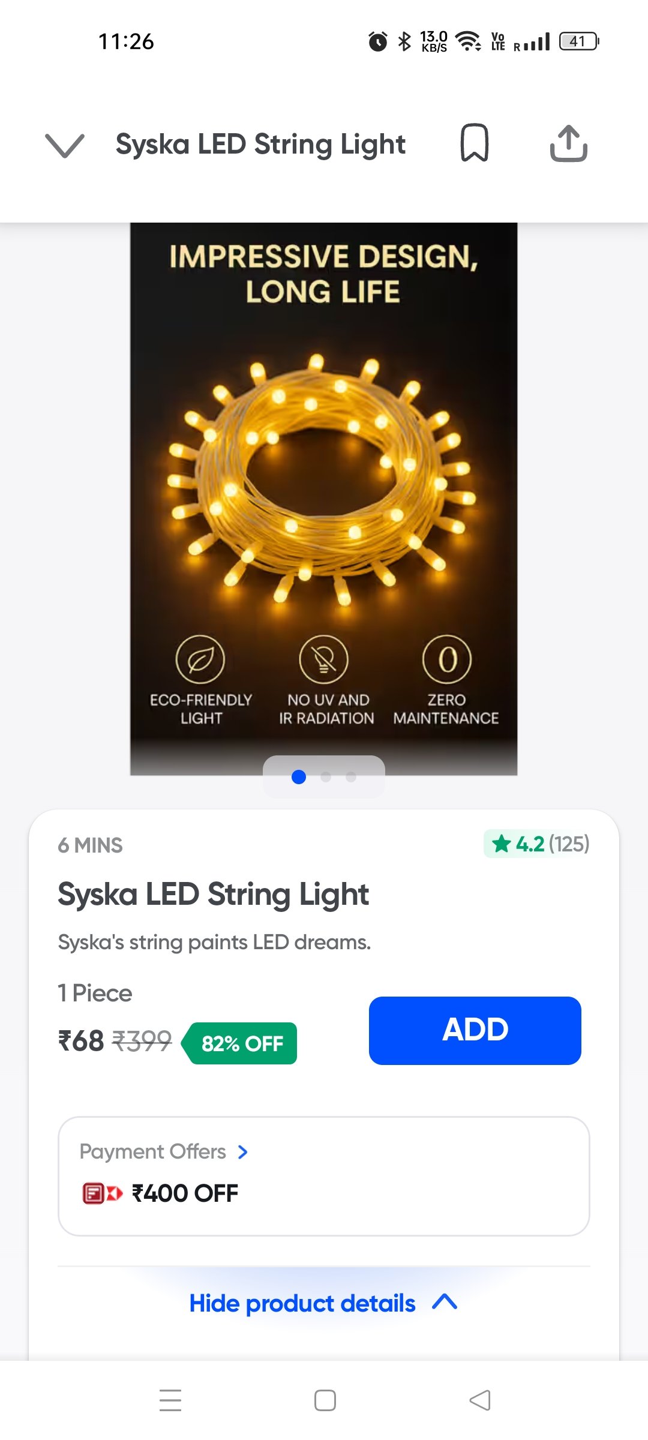The width and height of the screenshot is (648, 1440).
Task: Tap the bookmark icon to save product
Action: (x=474, y=143)
